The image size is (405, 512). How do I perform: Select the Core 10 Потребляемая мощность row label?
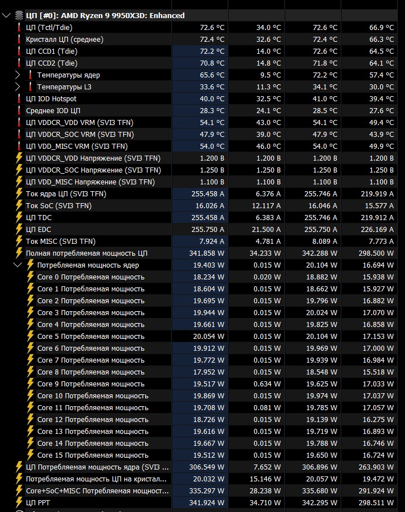[93, 396]
